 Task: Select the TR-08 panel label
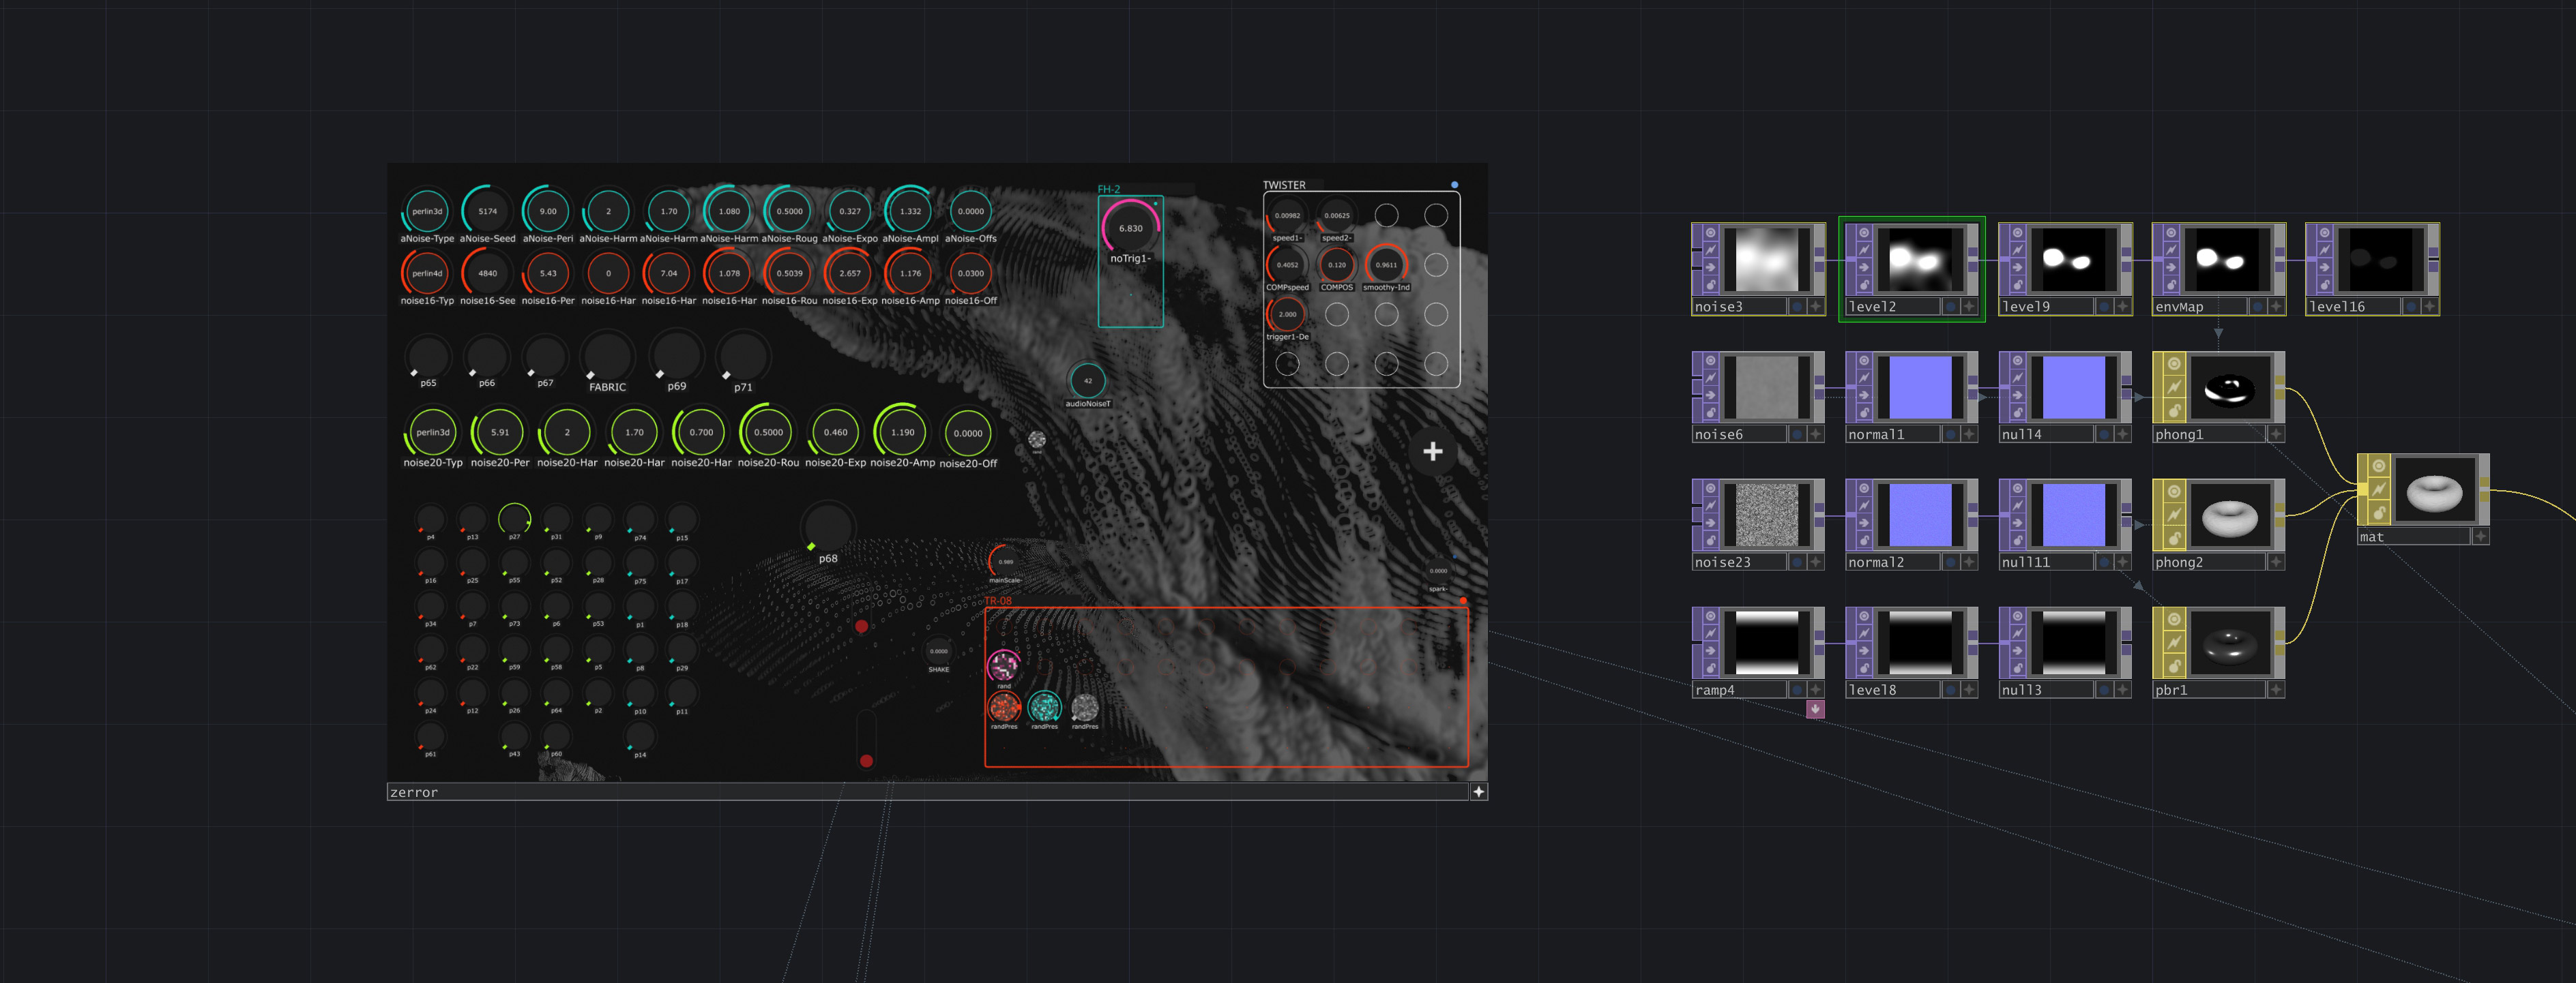click(997, 601)
